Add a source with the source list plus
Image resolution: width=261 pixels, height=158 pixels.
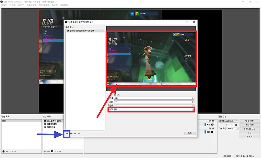45,151
